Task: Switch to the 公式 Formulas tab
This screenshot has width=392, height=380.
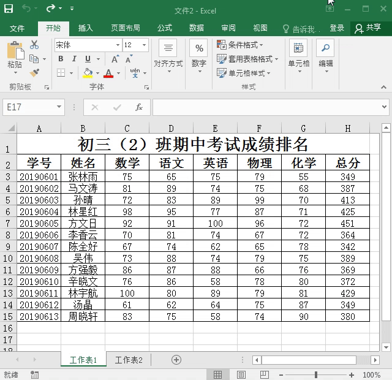Action: (x=165, y=28)
